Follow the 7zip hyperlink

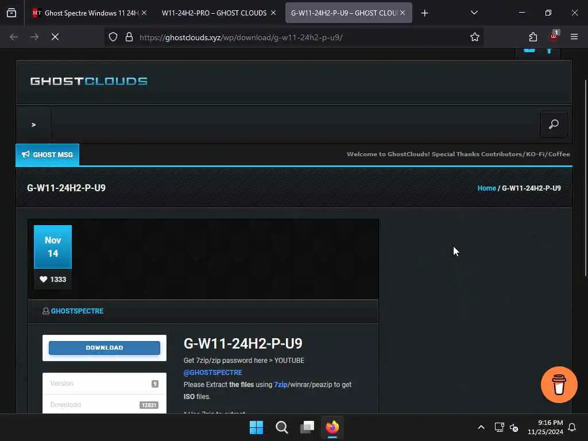(280, 384)
